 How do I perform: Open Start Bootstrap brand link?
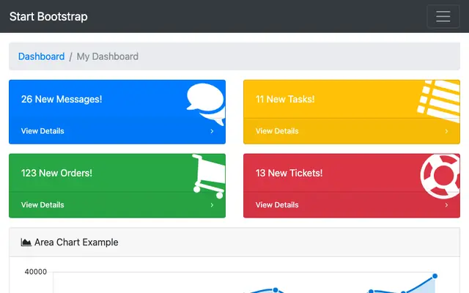pos(48,16)
